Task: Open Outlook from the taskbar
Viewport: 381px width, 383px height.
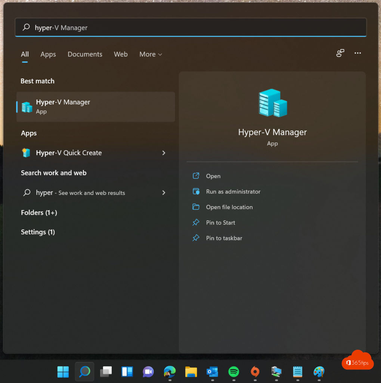Action: coord(212,371)
